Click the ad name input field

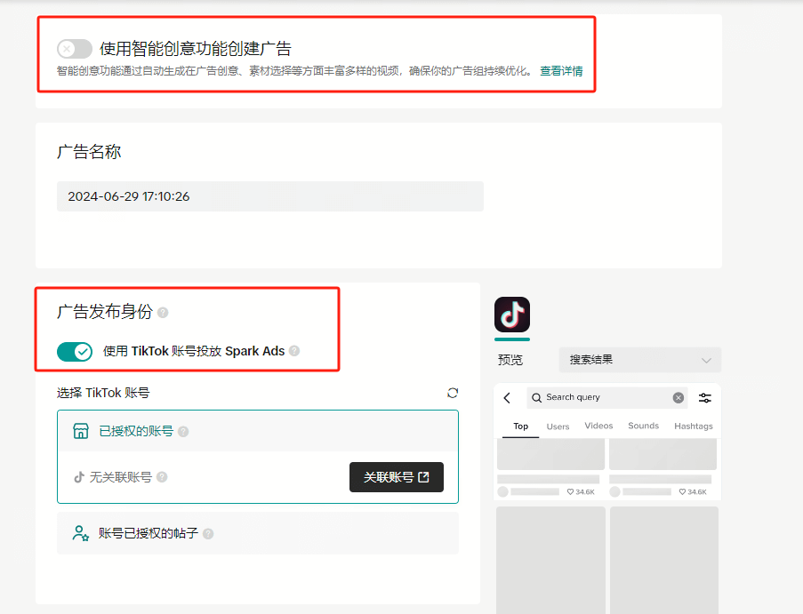tap(269, 196)
